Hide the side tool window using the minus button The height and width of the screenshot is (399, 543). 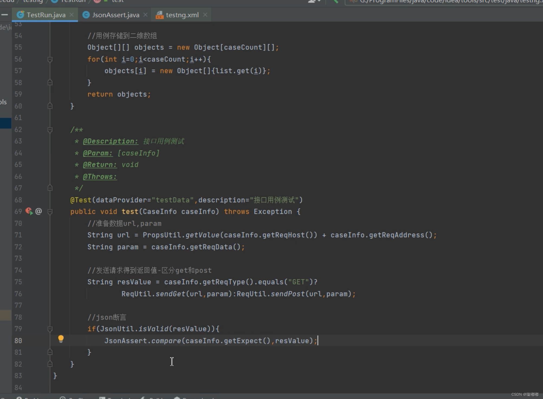click(5, 15)
